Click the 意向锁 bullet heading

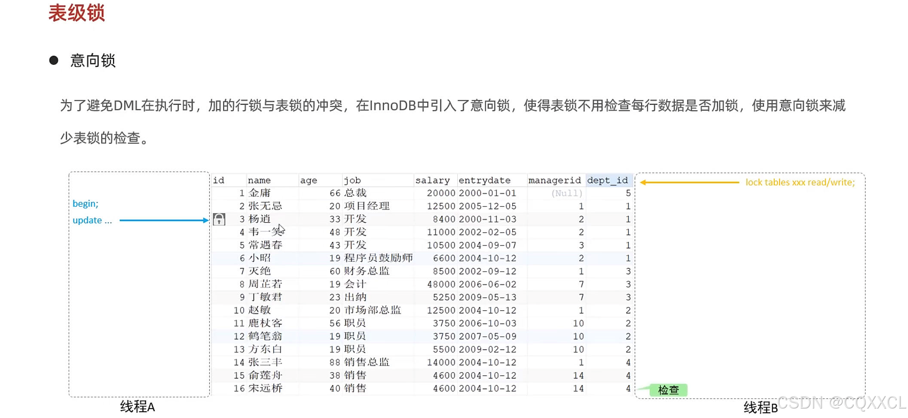coord(93,61)
